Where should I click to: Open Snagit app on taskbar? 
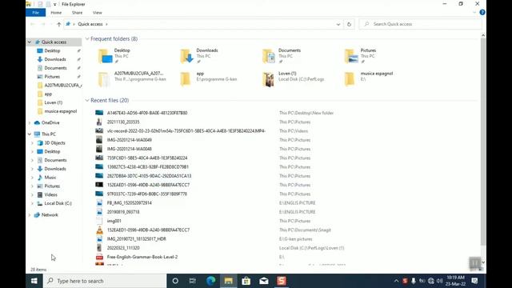click(282, 281)
